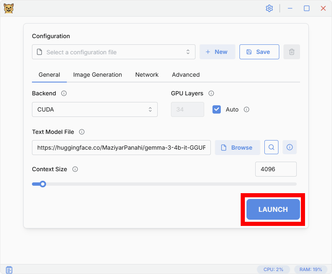Click the Context Size slider handle
The height and width of the screenshot is (274, 332).
pyautogui.click(x=42, y=184)
